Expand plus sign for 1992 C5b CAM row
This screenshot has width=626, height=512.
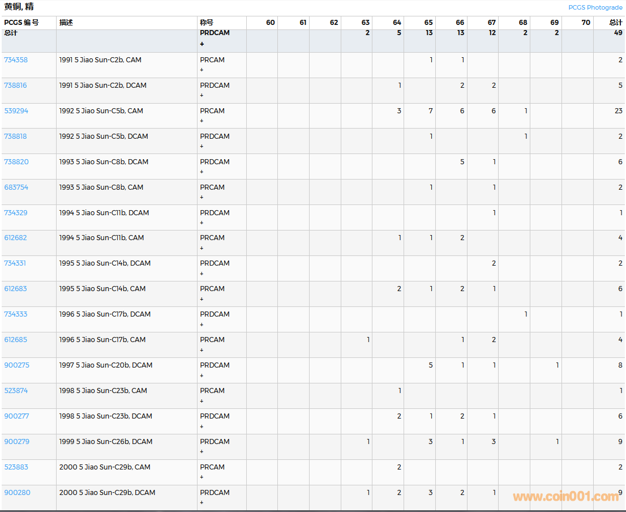(202, 121)
